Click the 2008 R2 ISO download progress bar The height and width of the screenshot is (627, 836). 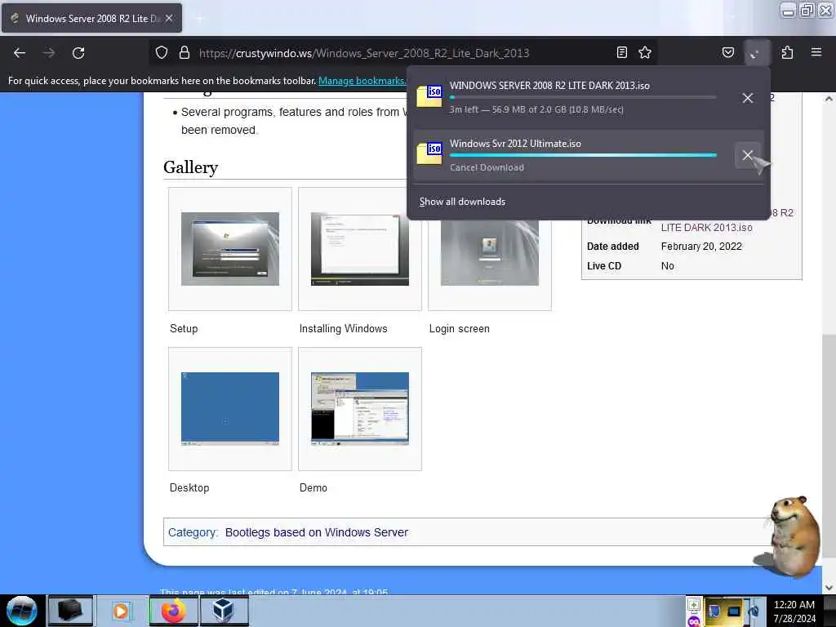point(583,98)
